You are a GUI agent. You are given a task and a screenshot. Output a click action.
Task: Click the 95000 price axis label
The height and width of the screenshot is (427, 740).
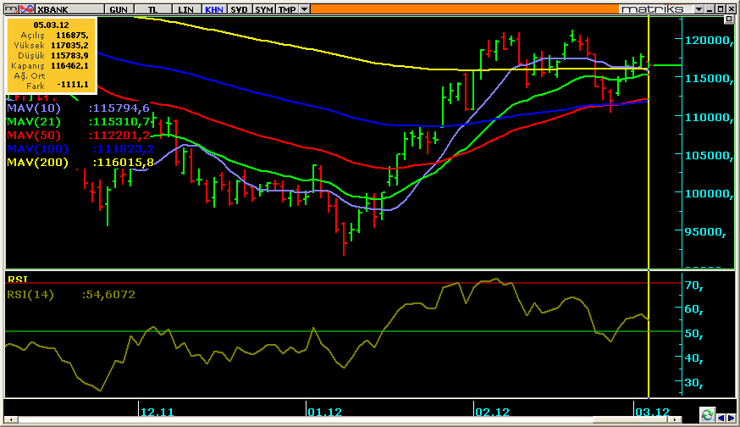705,232
